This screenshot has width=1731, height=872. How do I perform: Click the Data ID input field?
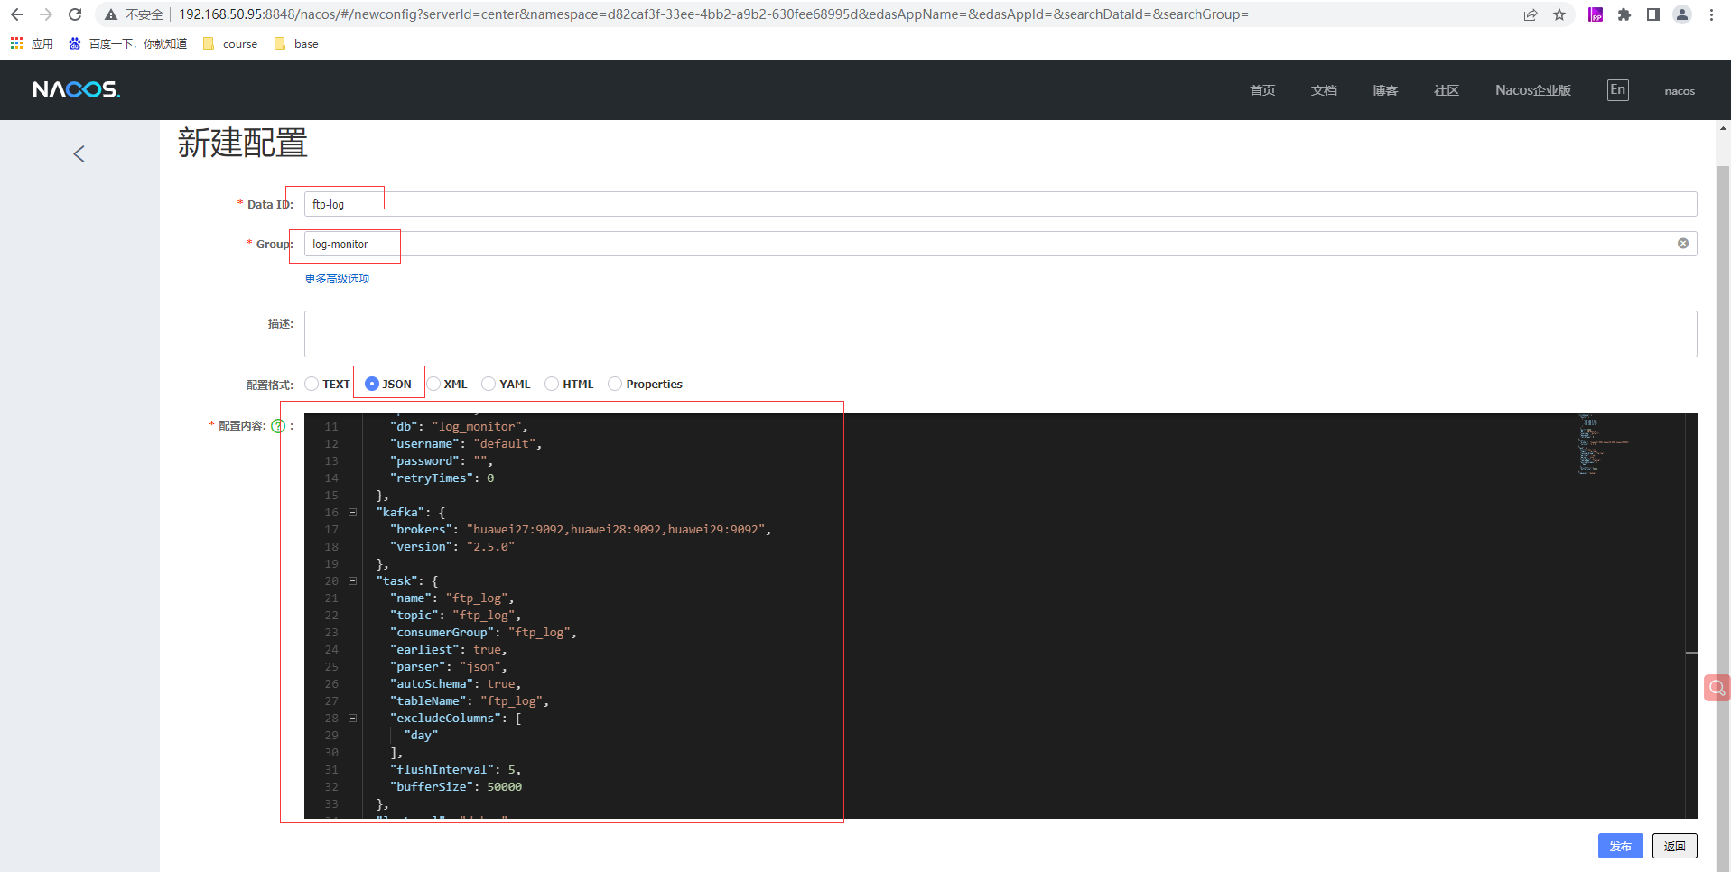coord(1000,204)
